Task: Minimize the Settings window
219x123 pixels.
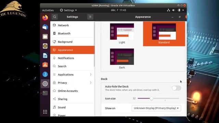Action: (172, 17)
